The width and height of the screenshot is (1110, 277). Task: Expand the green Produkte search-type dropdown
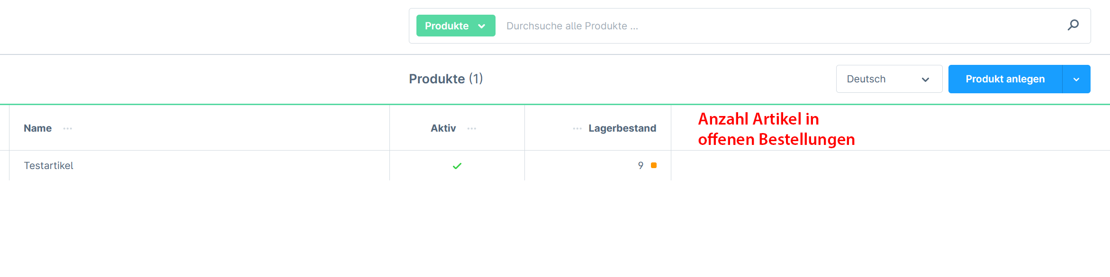pyautogui.click(x=456, y=26)
